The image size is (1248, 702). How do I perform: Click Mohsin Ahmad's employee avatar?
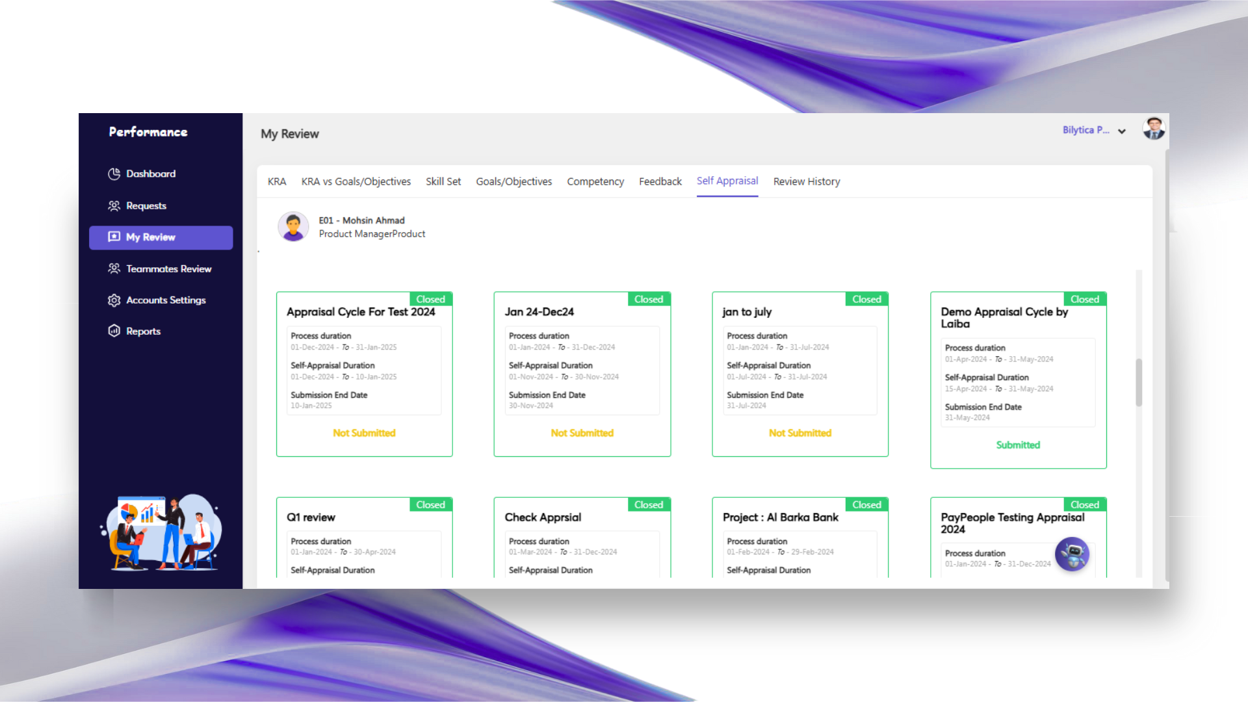(293, 227)
